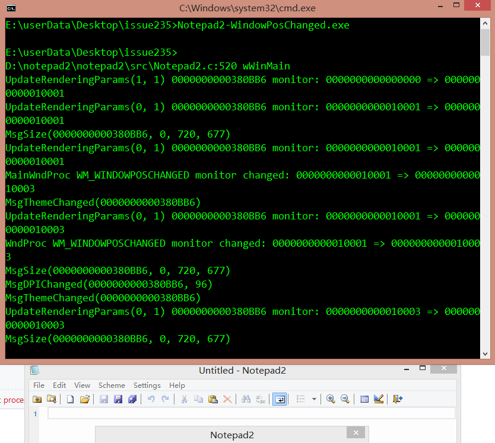Toggle Word Wrap toolbar button
This screenshot has width=495, height=443.
click(x=280, y=399)
